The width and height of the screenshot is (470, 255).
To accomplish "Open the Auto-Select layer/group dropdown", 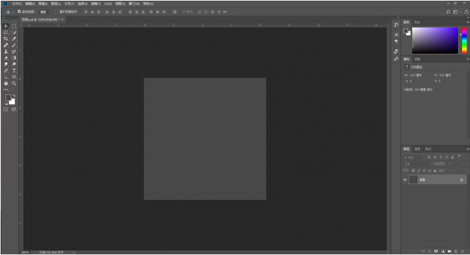I will pos(45,12).
